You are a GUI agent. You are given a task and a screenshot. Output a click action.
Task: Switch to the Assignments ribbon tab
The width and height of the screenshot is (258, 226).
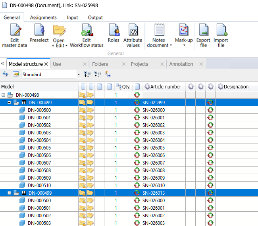pyautogui.click(x=43, y=17)
